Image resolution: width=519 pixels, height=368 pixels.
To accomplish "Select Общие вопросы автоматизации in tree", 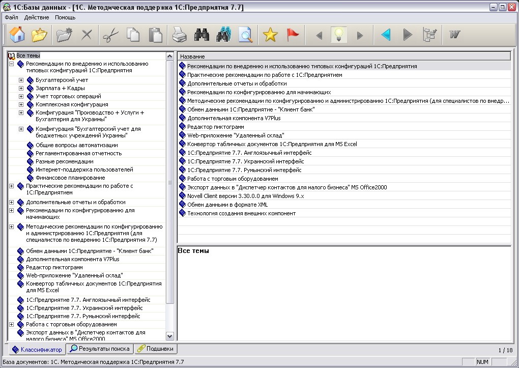I will pyautogui.click(x=77, y=145).
